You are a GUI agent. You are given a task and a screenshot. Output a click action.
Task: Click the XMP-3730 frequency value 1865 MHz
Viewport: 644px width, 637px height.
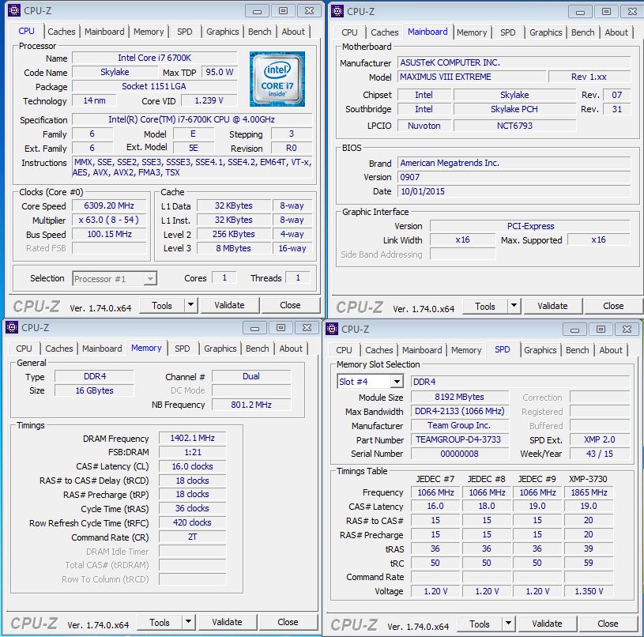tap(589, 492)
